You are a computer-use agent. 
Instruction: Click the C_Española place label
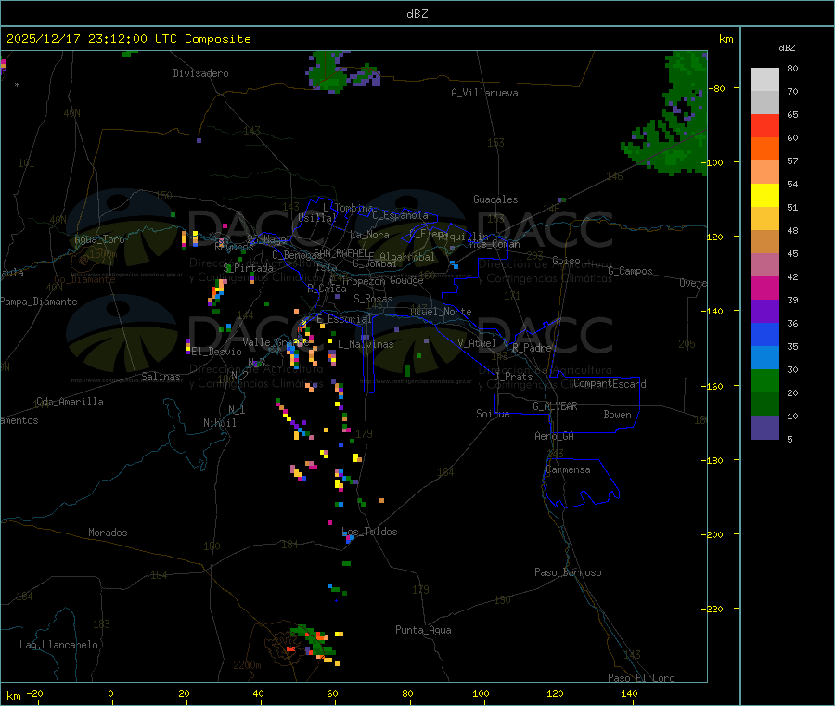coord(400,215)
